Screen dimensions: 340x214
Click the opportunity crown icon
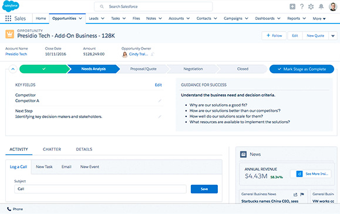10,34
